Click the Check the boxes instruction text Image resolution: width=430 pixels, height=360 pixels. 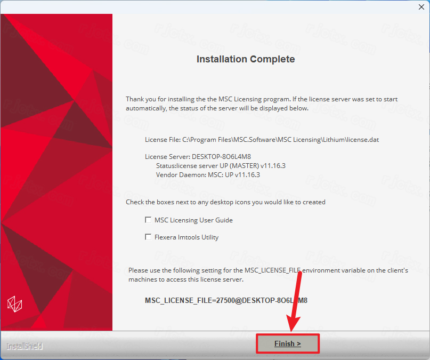coord(225,202)
